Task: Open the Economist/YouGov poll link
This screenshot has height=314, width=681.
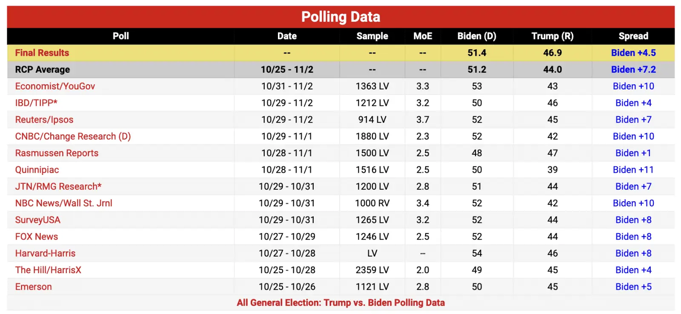Action: 55,86
